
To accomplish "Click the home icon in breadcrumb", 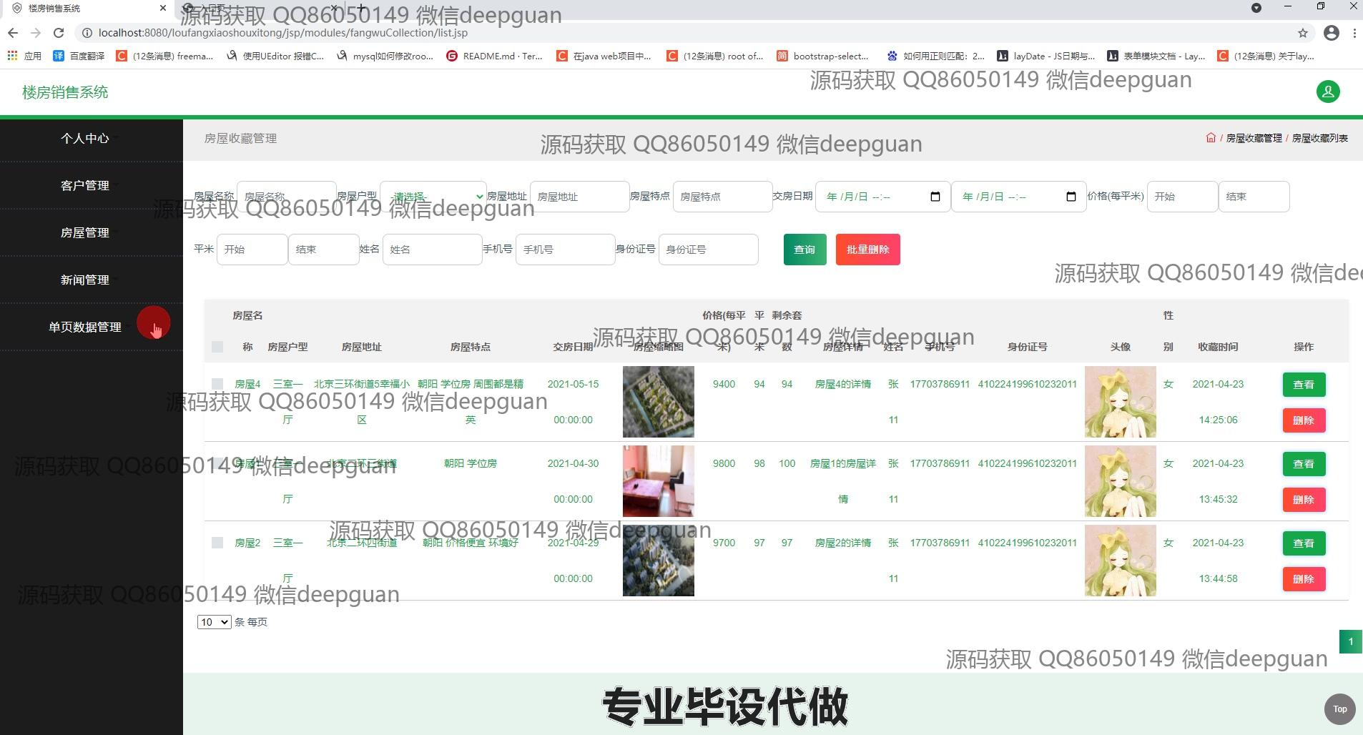I will [1210, 138].
